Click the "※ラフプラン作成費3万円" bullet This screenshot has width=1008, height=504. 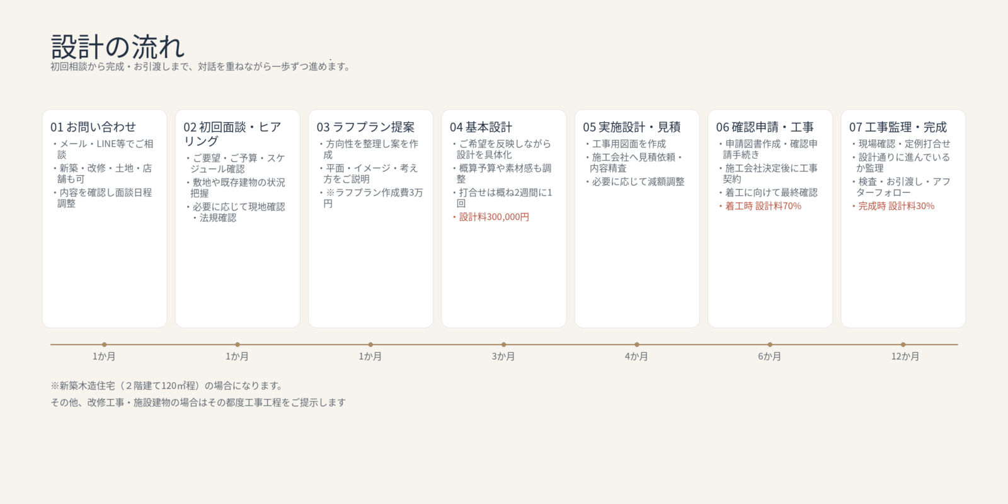(372, 198)
